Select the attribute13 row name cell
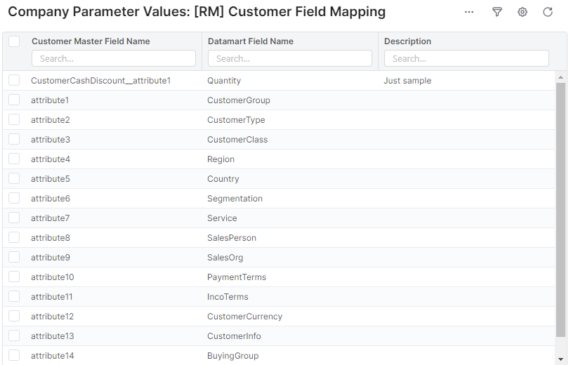This screenshot has width=571, height=365. pyautogui.click(x=53, y=336)
